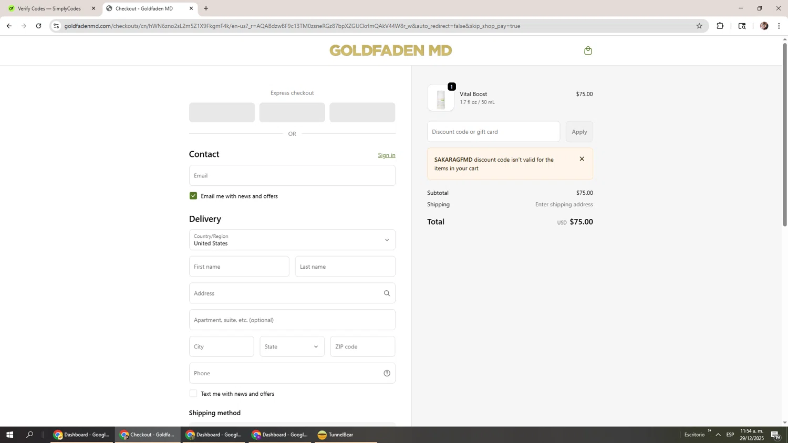This screenshot has height=443, width=788.
Task: Switch to Checkout Goldfaden taskbar window
Action: (148, 435)
